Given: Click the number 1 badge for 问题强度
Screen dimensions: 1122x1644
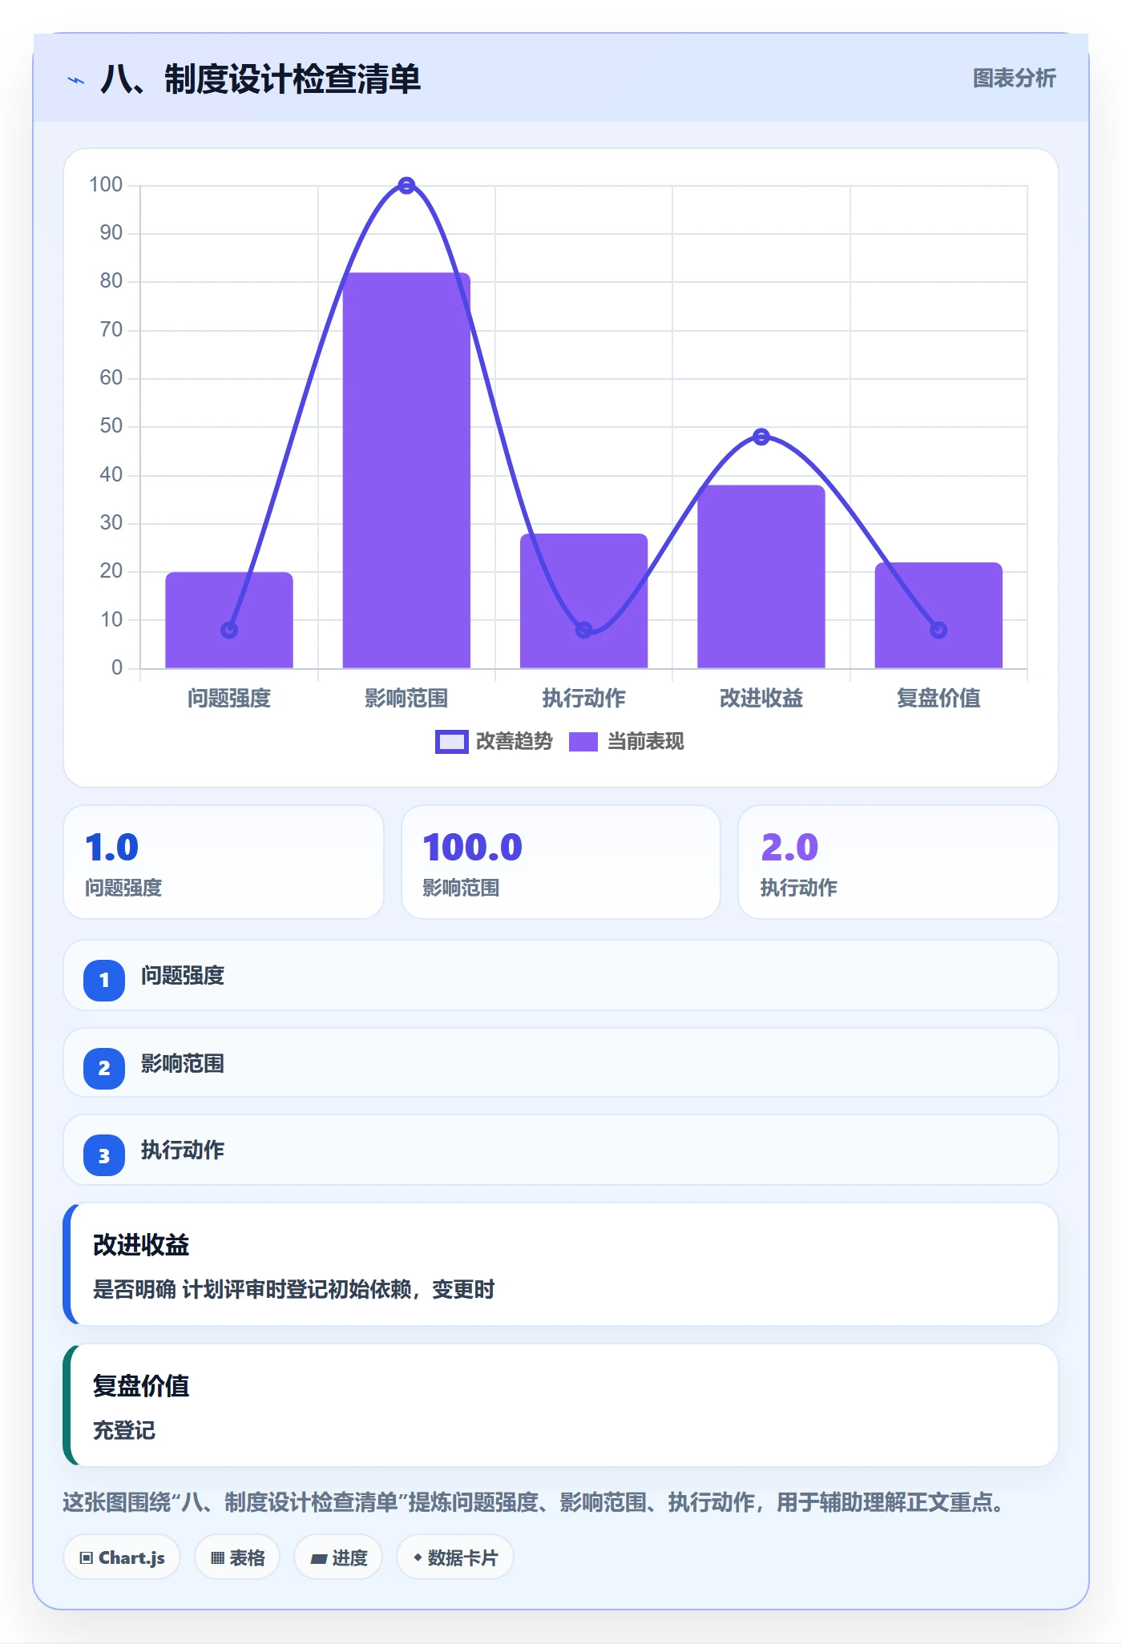Looking at the screenshot, I should (104, 980).
